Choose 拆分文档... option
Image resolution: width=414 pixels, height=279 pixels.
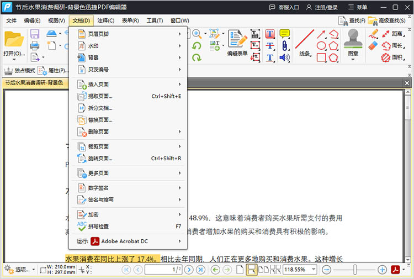[x=128, y=108]
